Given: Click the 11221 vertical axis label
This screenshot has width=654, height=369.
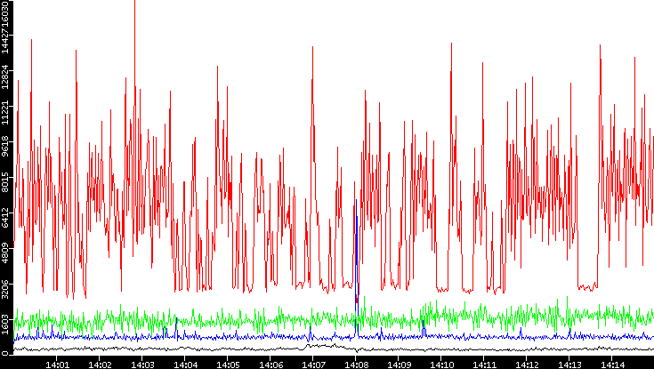Looking at the screenshot, I should click(x=5, y=111).
